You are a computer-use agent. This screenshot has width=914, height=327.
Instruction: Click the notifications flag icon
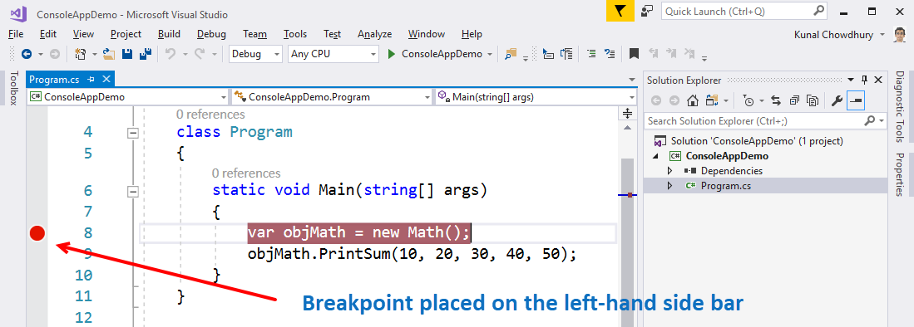click(x=620, y=11)
